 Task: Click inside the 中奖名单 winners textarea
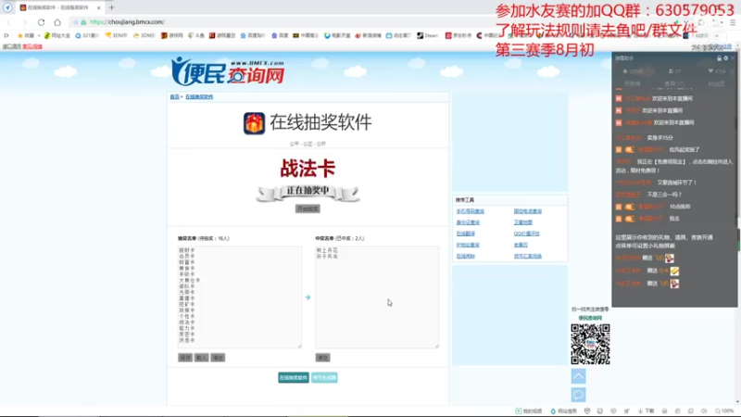tap(377, 297)
